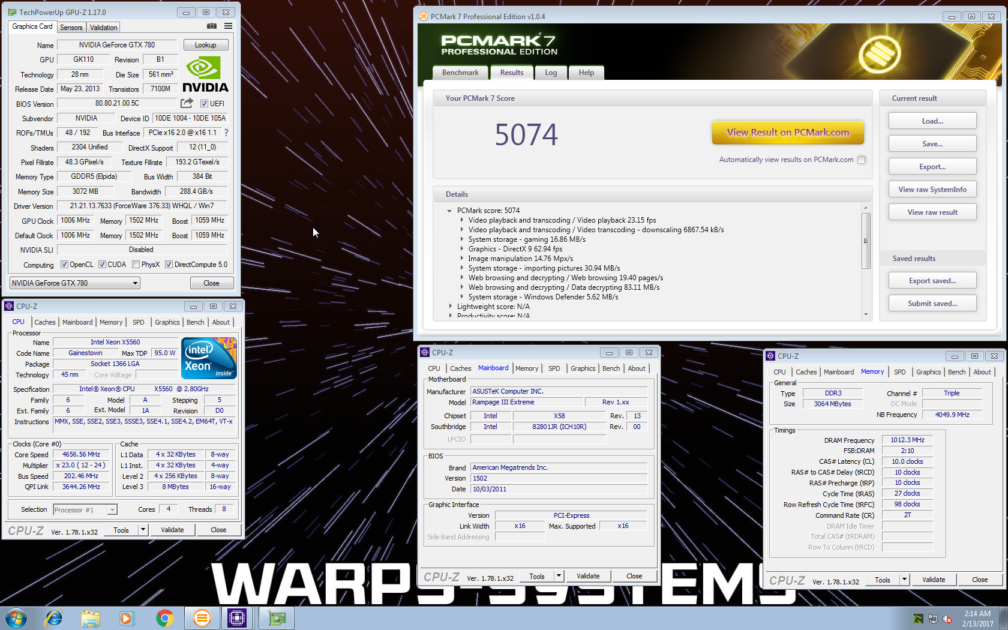
Task: Open Tools dropdown arrow in CPU-Z Memory window
Action: click(904, 580)
